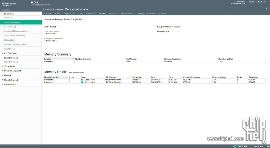Switch to the Firmware tab
The image size is (270, 148).
click(151, 13)
